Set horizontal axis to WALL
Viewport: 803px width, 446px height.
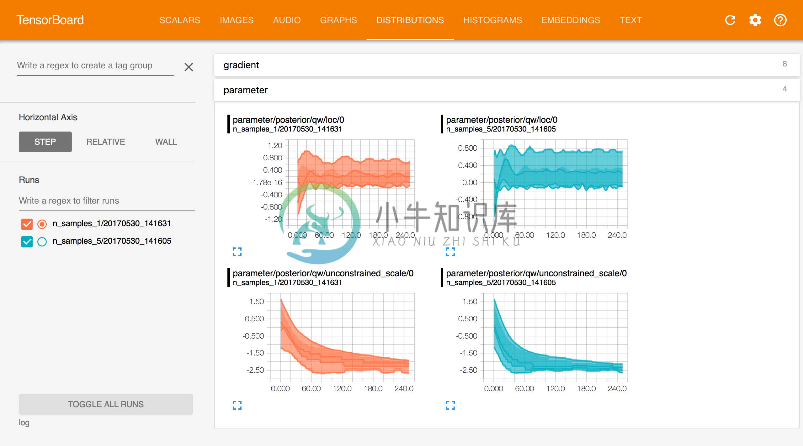pyautogui.click(x=166, y=142)
